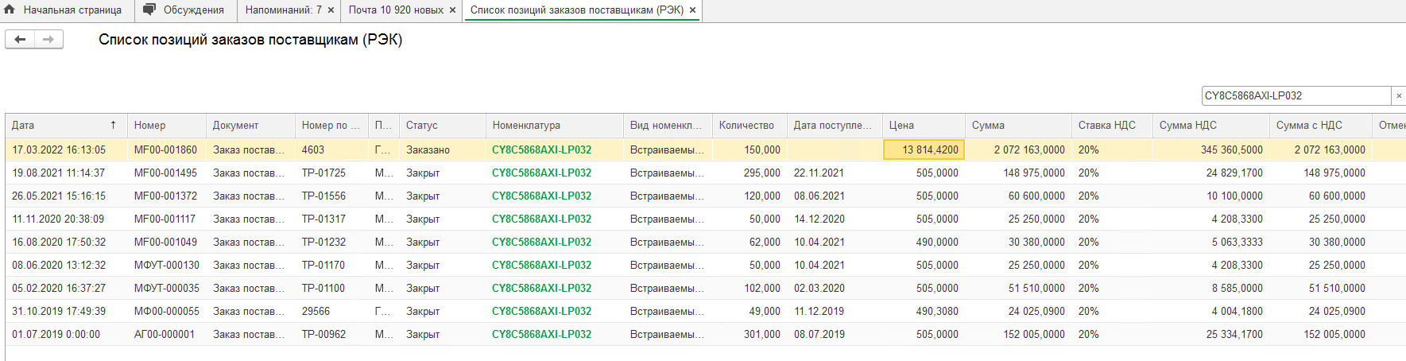The image size is (1406, 361).
Task: Click the forward navigation arrow button
Action: 48,40
